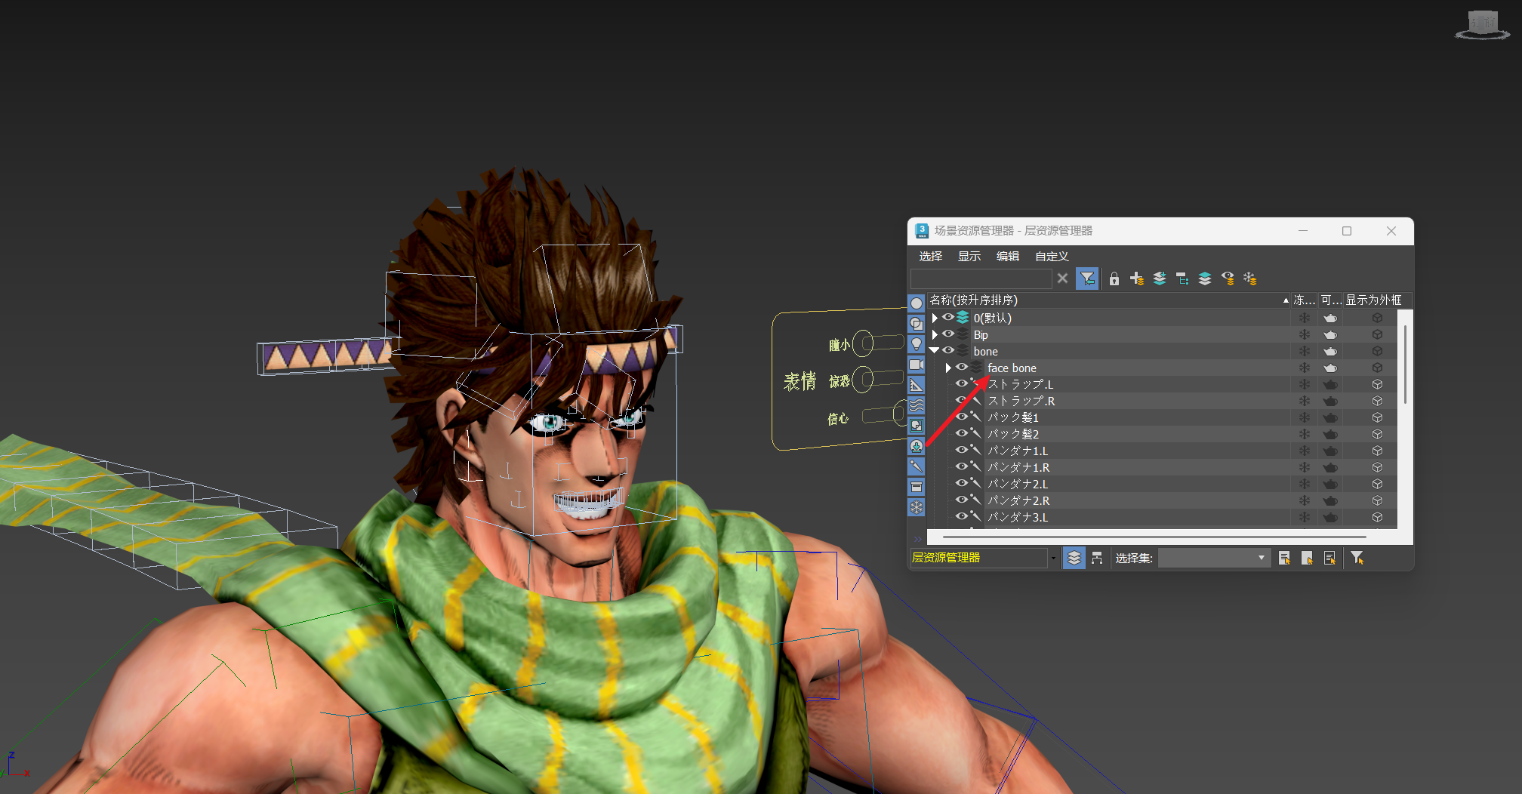1522x794 pixels.
Task: Toggle groups display filter icon
Action: click(917, 426)
